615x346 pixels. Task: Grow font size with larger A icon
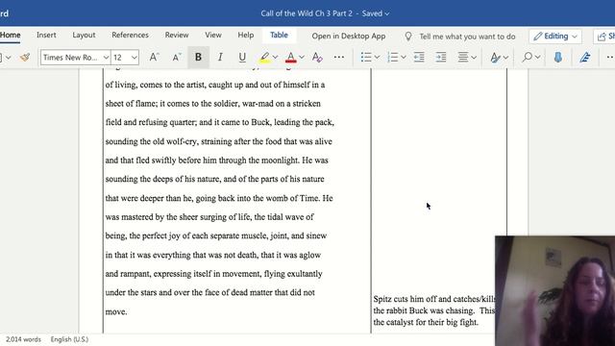tap(154, 58)
